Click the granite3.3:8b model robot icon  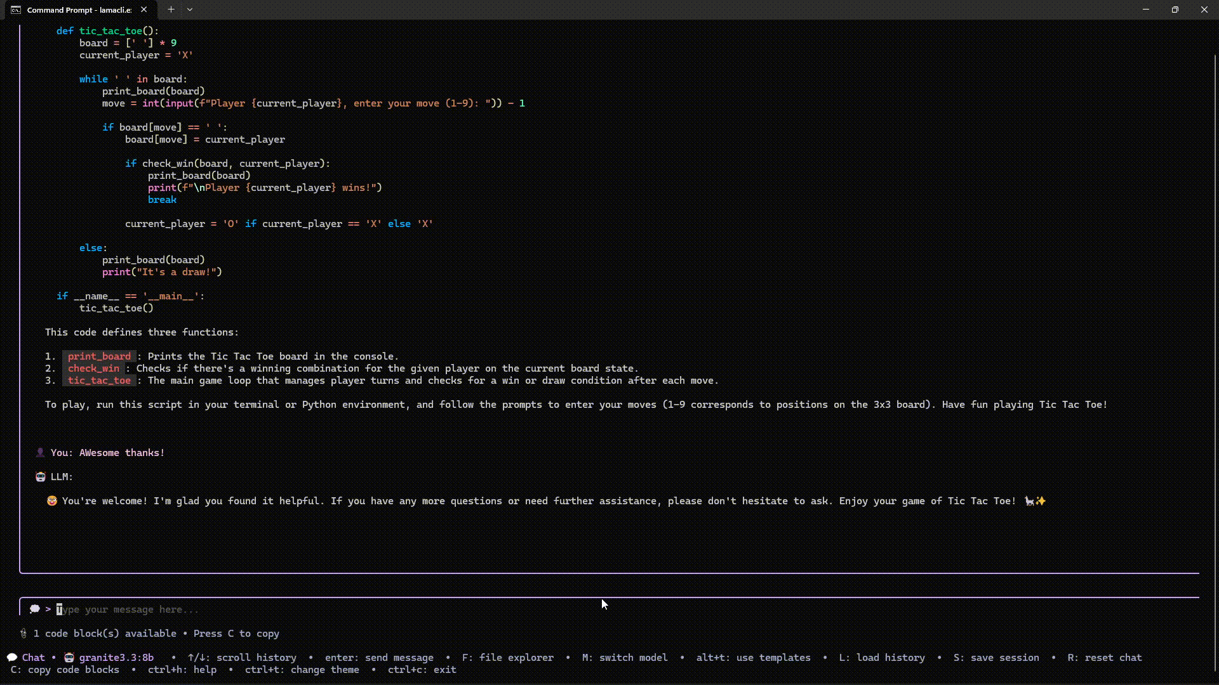[69, 658]
